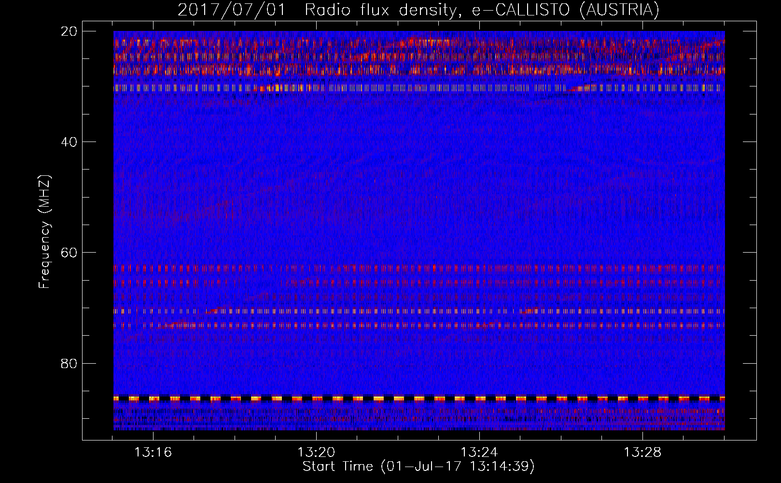Click the plot title "Radio flux density, e-CALLISTO (AUSTRIA)"
781x483 pixels.
482,10
